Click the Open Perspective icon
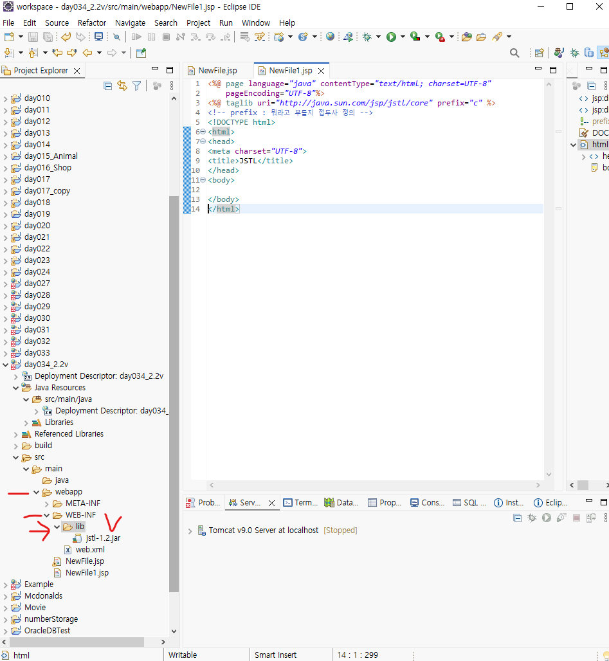Viewport: 609px width, 661px height. pos(539,53)
